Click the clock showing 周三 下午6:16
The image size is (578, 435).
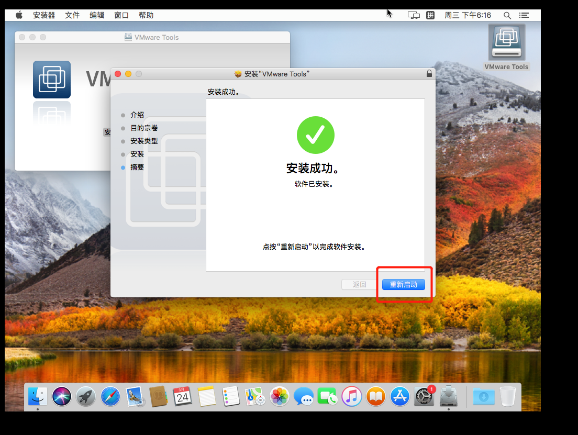coord(468,15)
